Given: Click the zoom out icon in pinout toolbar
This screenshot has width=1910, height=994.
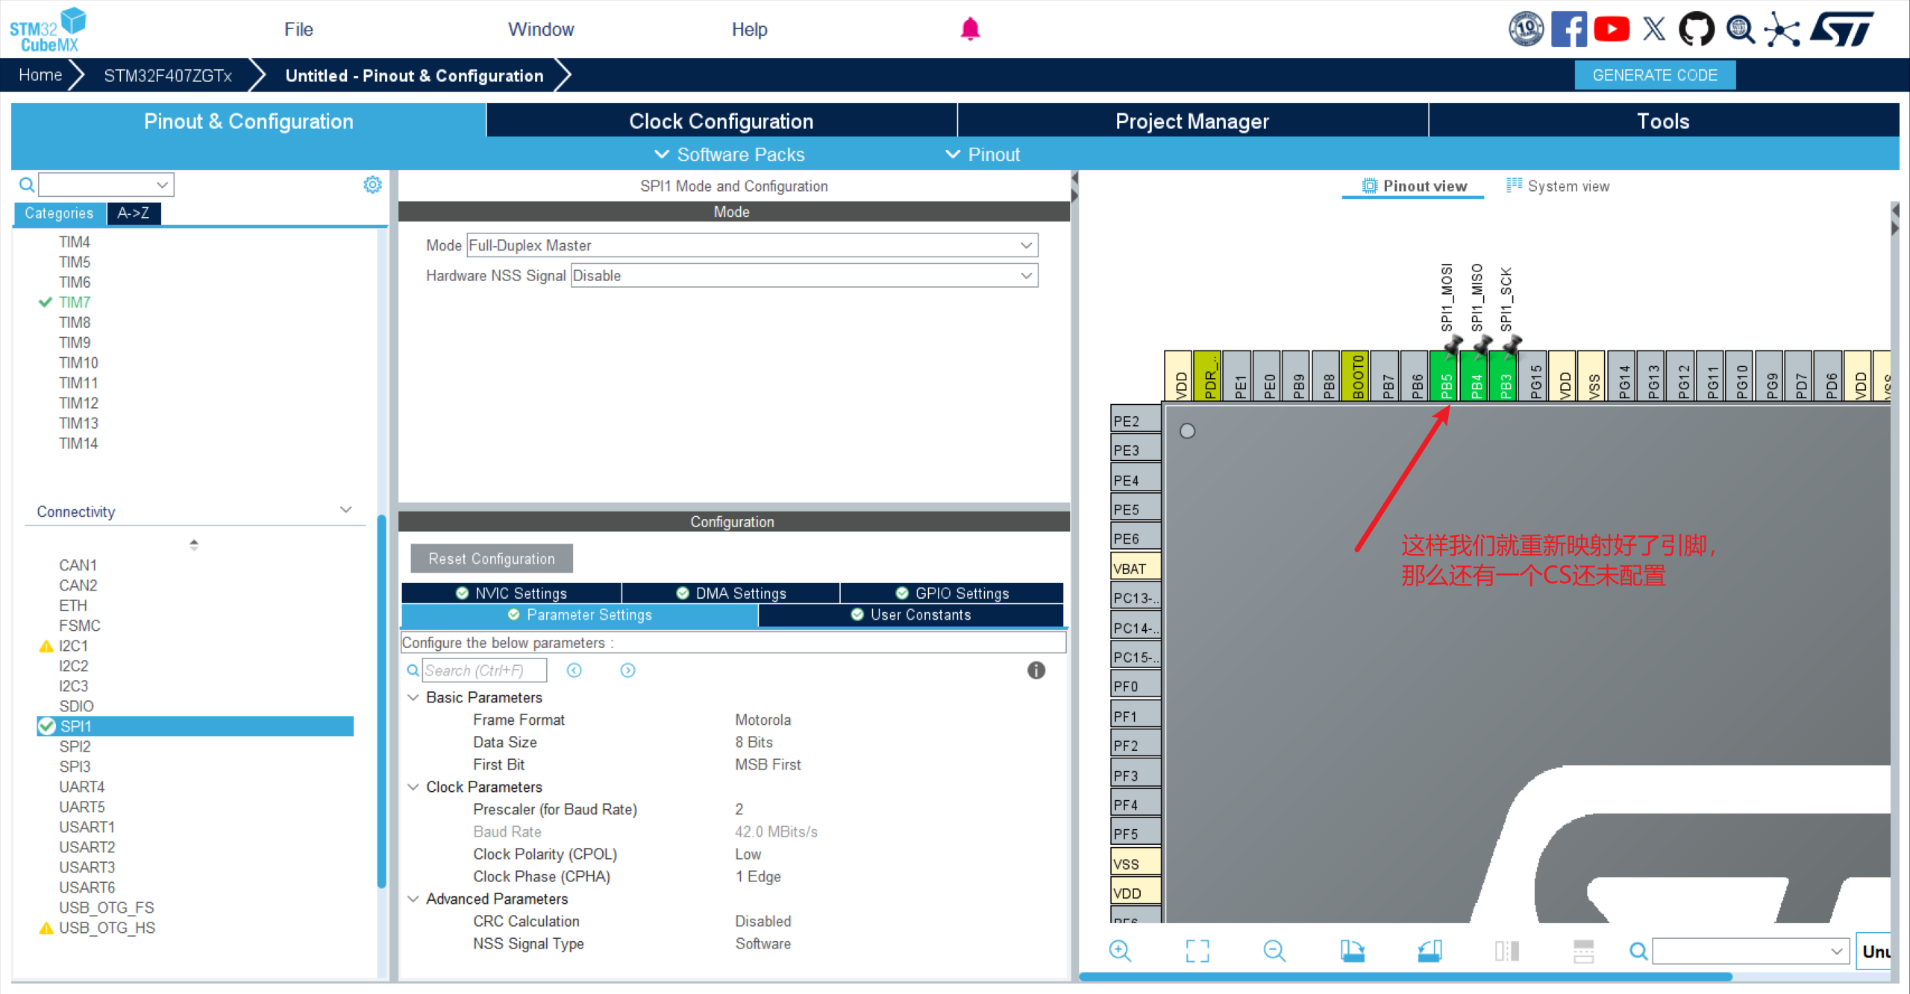Looking at the screenshot, I should click(1274, 951).
